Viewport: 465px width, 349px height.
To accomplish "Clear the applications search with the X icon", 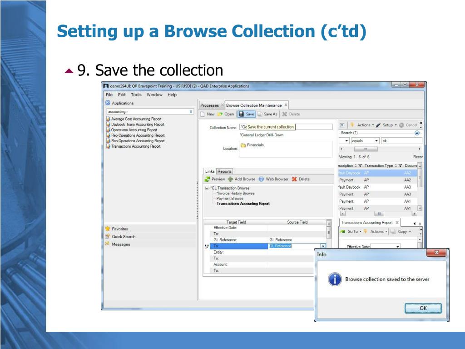I will (191, 111).
